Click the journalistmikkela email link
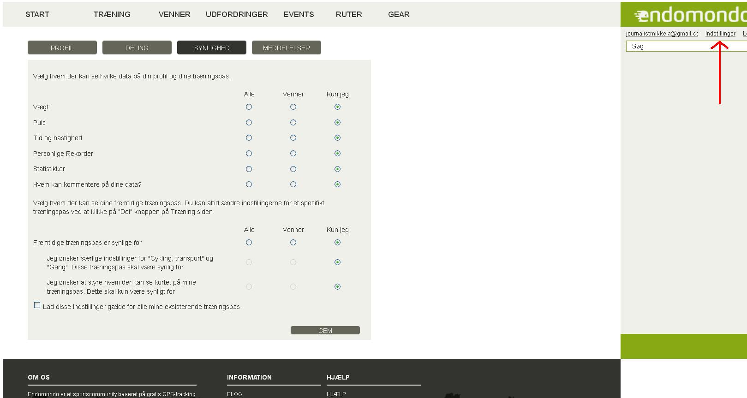 (662, 34)
